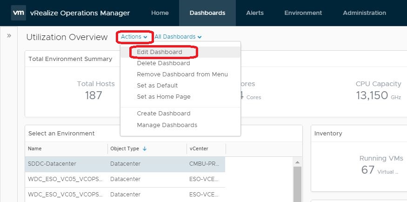Screen dimensions: 407x202
Task: Sort by Object Type column arrow
Action: pos(145,149)
